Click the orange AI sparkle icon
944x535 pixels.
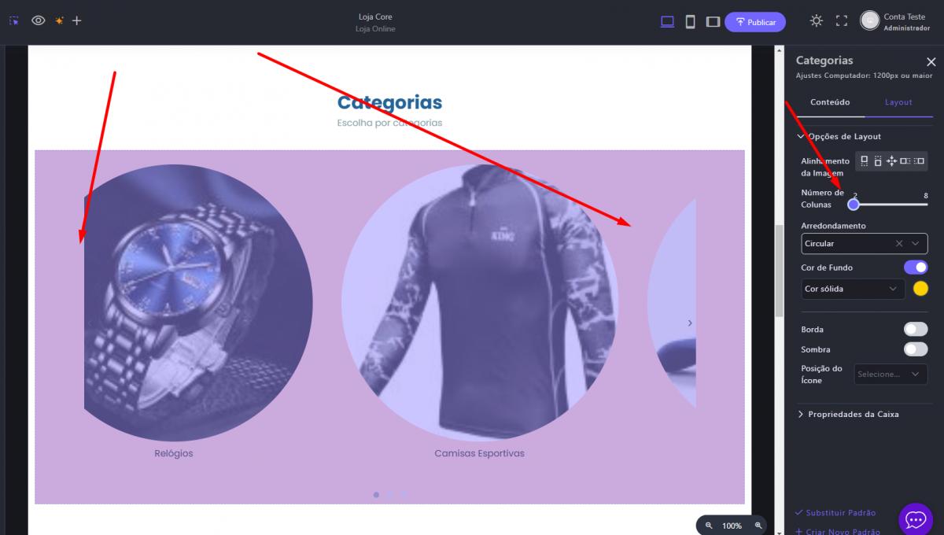click(x=59, y=20)
